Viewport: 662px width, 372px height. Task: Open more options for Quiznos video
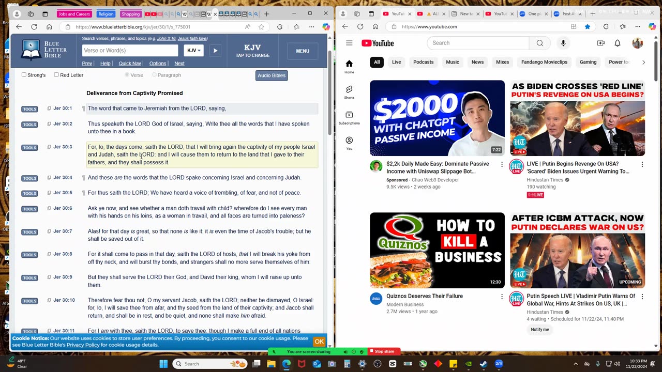point(502,297)
